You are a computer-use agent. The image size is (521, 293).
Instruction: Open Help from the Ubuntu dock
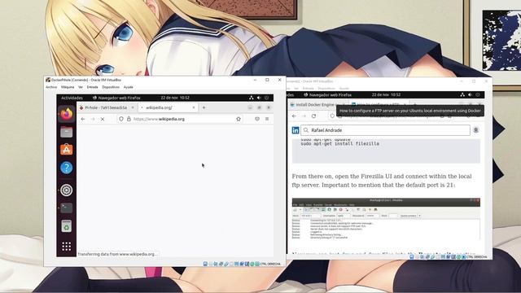[67, 168]
